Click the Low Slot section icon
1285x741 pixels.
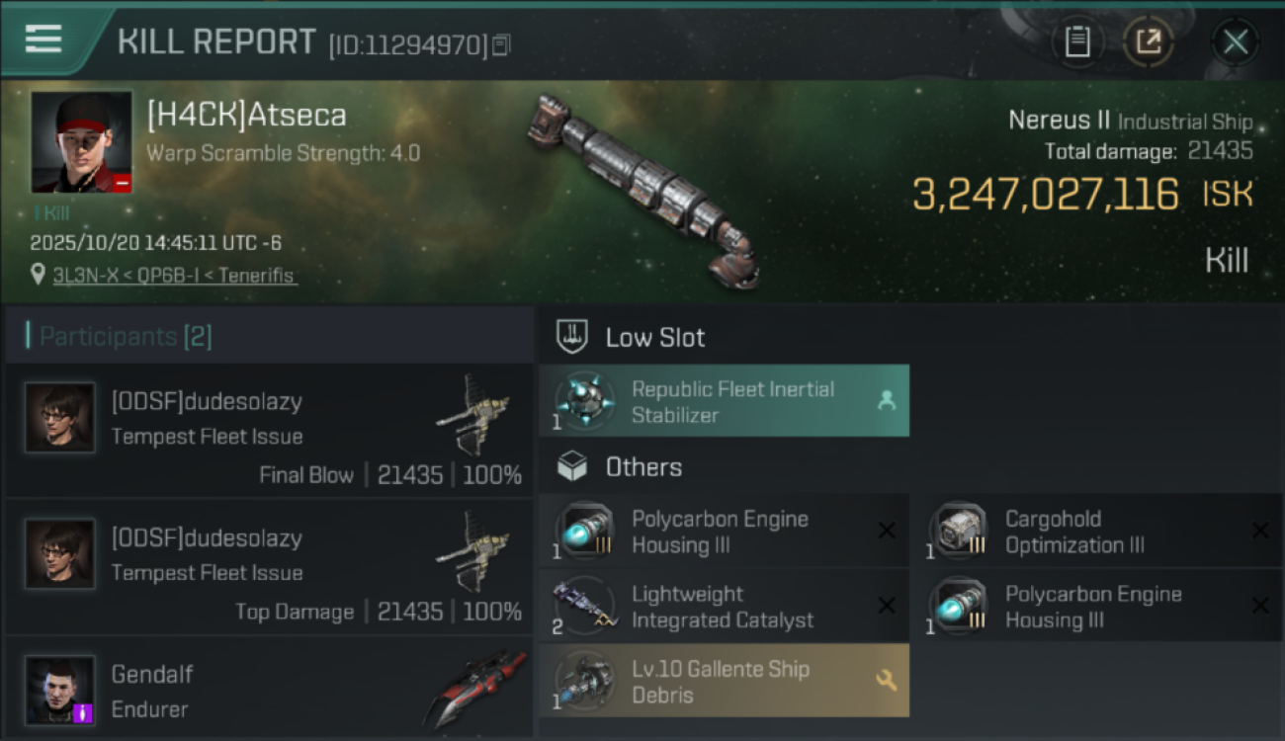coord(572,337)
